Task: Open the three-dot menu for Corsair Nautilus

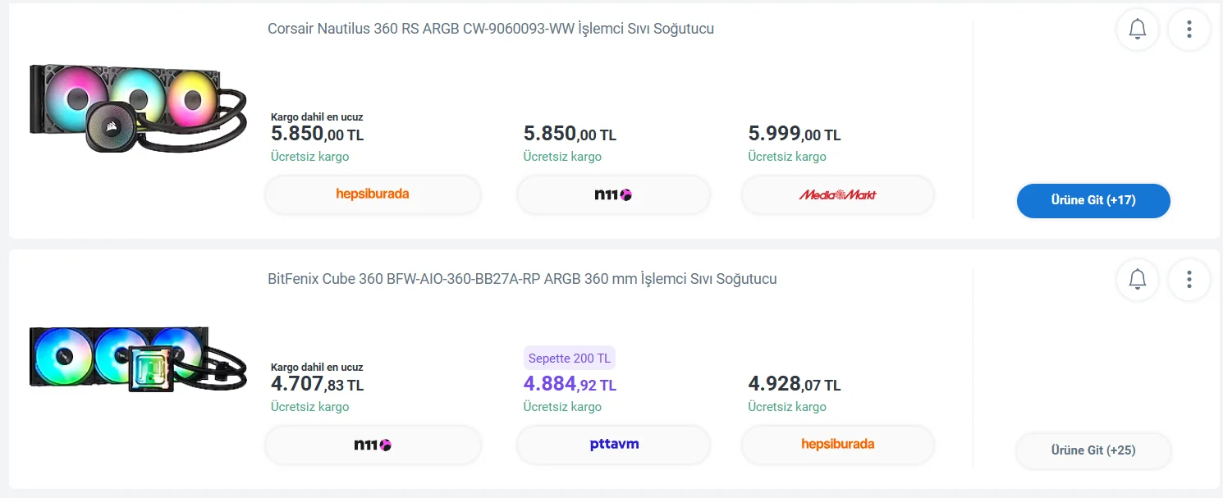Action: click(x=1189, y=30)
